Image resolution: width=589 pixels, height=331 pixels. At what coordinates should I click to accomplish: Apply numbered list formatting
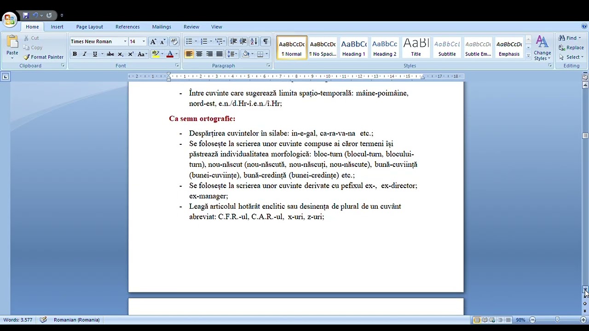[x=204, y=41]
